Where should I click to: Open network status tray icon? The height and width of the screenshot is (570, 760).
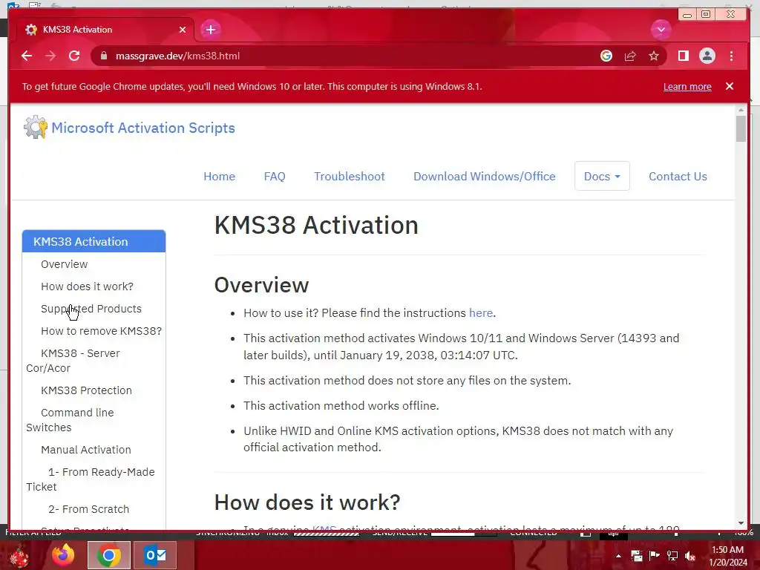point(672,556)
